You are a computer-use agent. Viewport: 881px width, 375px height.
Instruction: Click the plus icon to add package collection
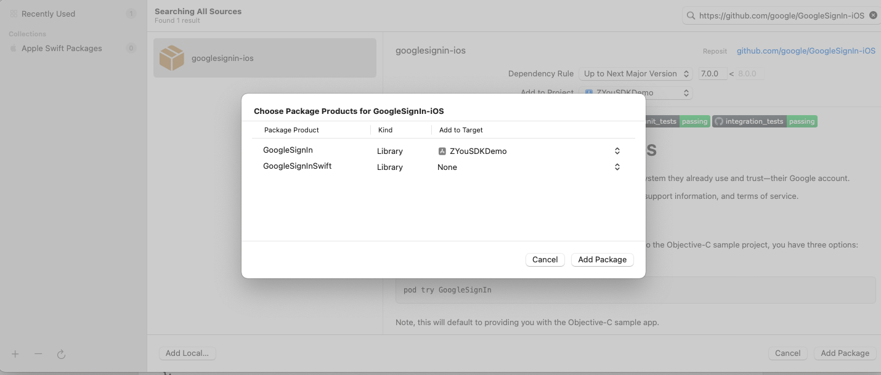[15, 354]
